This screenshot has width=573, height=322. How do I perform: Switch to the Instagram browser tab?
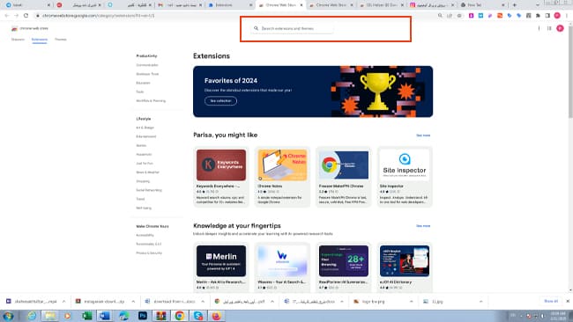(x=432, y=5)
